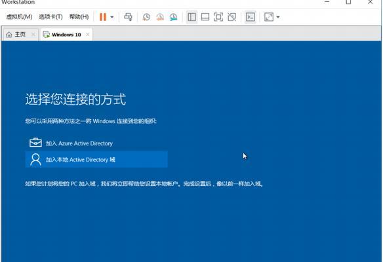Toggle the thumbnail bar view icon
This screenshot has height=262, width=383.
[205, 17]
